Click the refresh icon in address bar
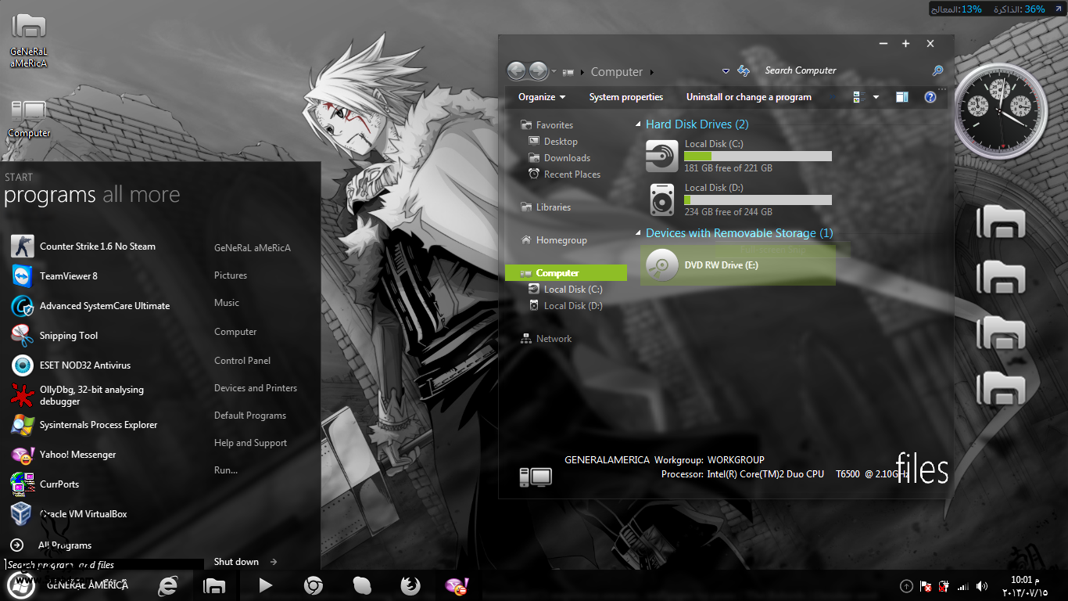The image size is (1068, 601). click(744, 71)
